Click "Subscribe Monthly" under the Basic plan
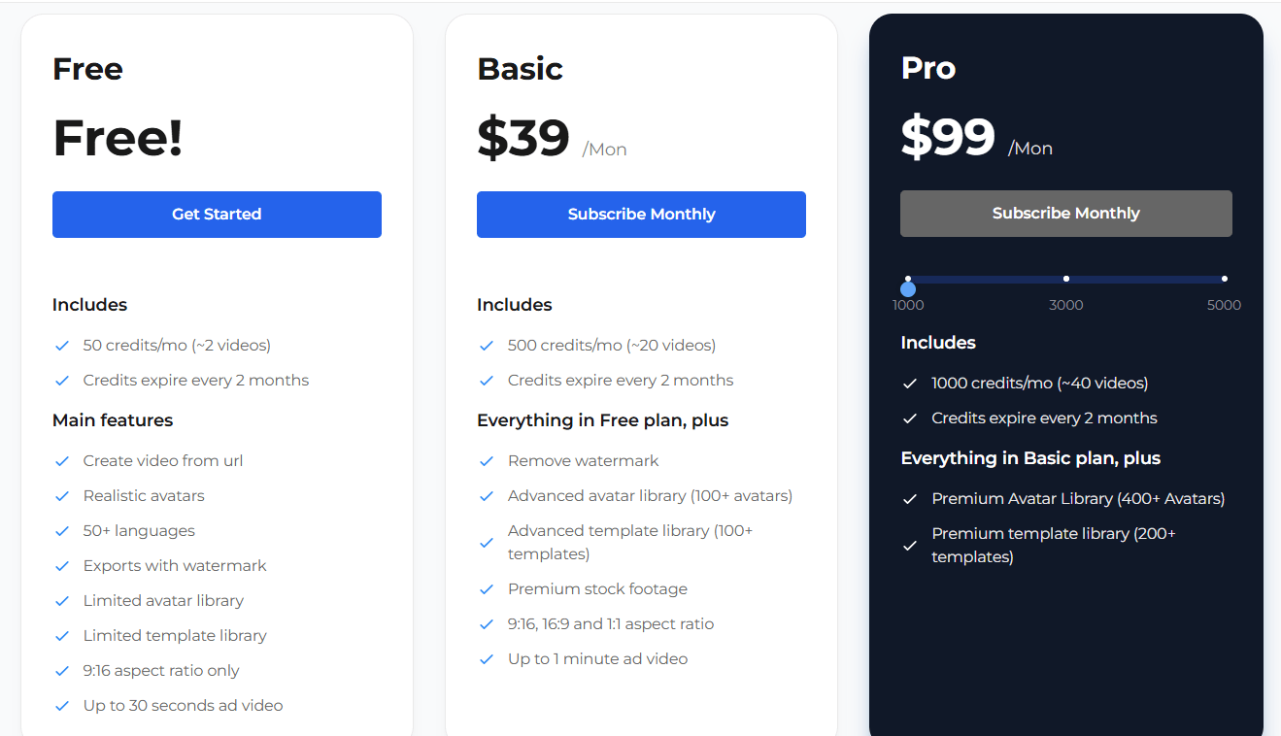Image resolution: width=1281 pixels, height=736 pixels. (641, 214)
